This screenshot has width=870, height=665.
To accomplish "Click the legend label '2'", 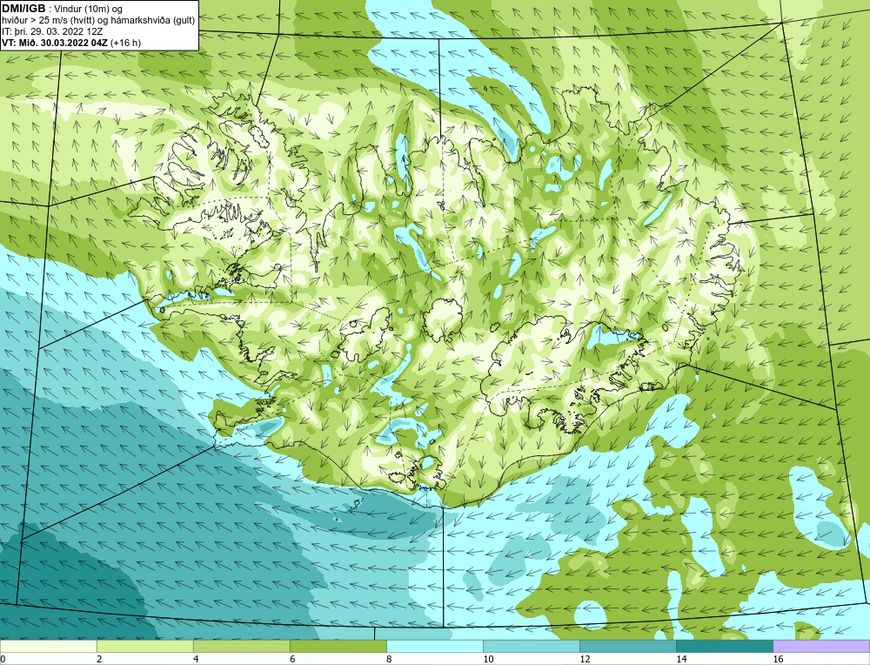I will 99,659.
